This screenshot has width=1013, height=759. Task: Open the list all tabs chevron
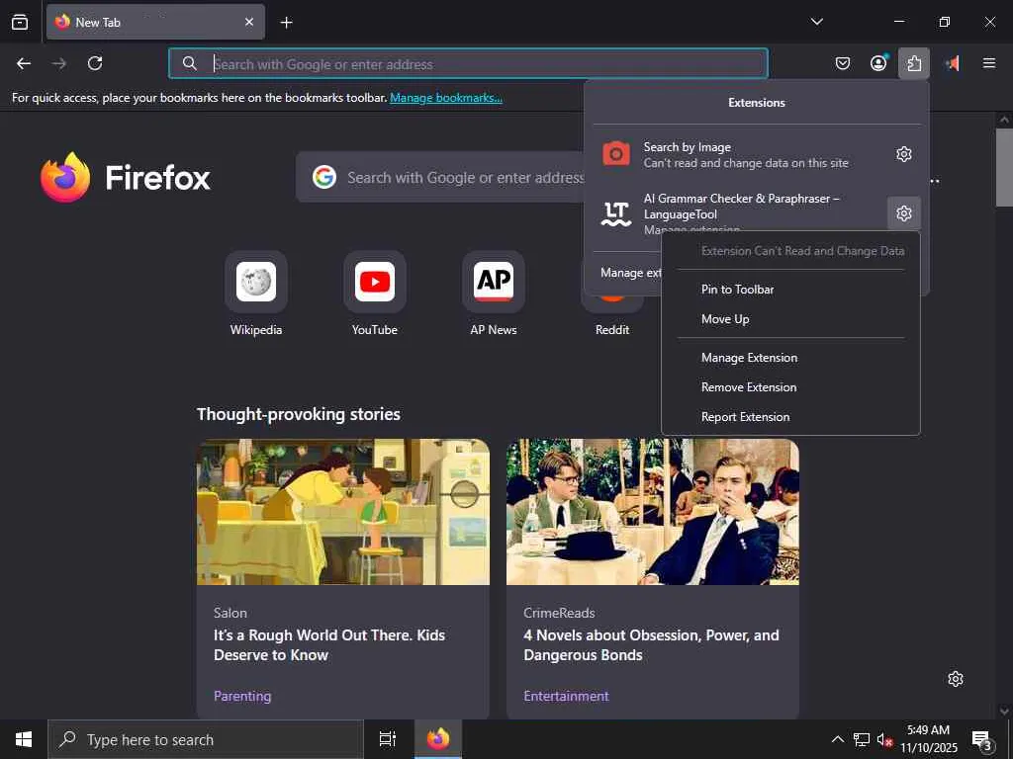tap(816, 22)
